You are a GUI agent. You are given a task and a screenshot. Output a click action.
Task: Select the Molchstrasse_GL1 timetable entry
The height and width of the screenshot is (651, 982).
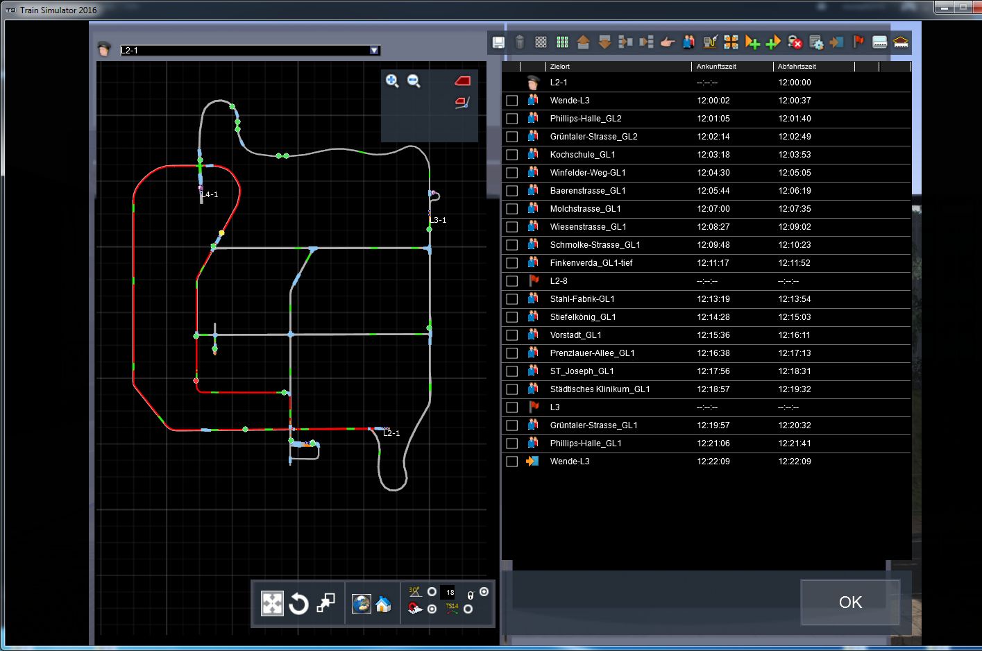coord(585,209)
